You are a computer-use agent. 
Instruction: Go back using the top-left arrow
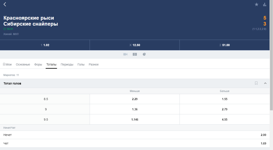5,4
